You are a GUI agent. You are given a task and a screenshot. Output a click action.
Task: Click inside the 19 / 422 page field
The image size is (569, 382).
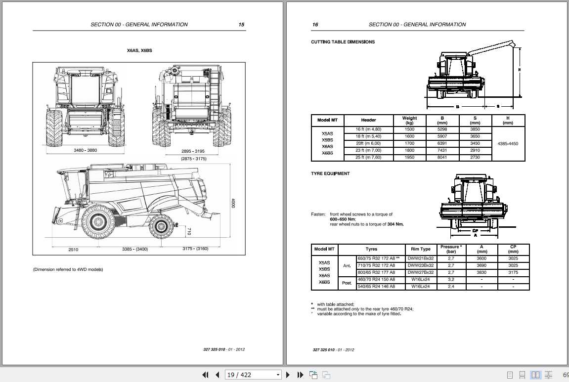pos(250,375)
